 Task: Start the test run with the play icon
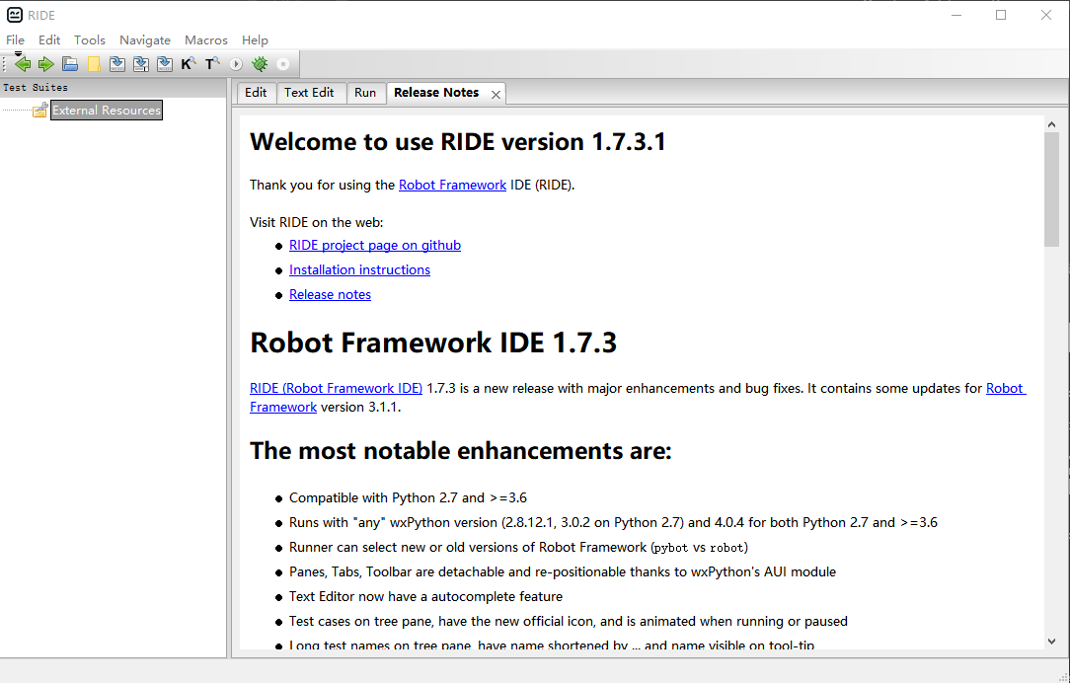pyautogui.click(x=235, y=63)
